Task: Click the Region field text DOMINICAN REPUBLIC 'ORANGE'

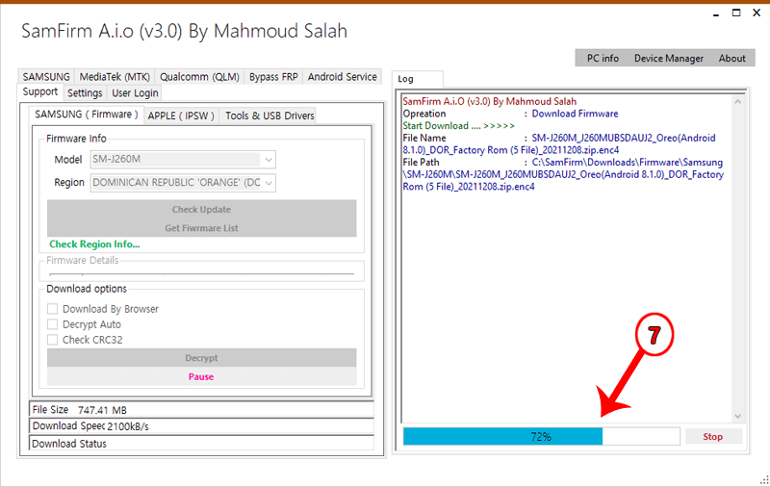Action: 176,183
